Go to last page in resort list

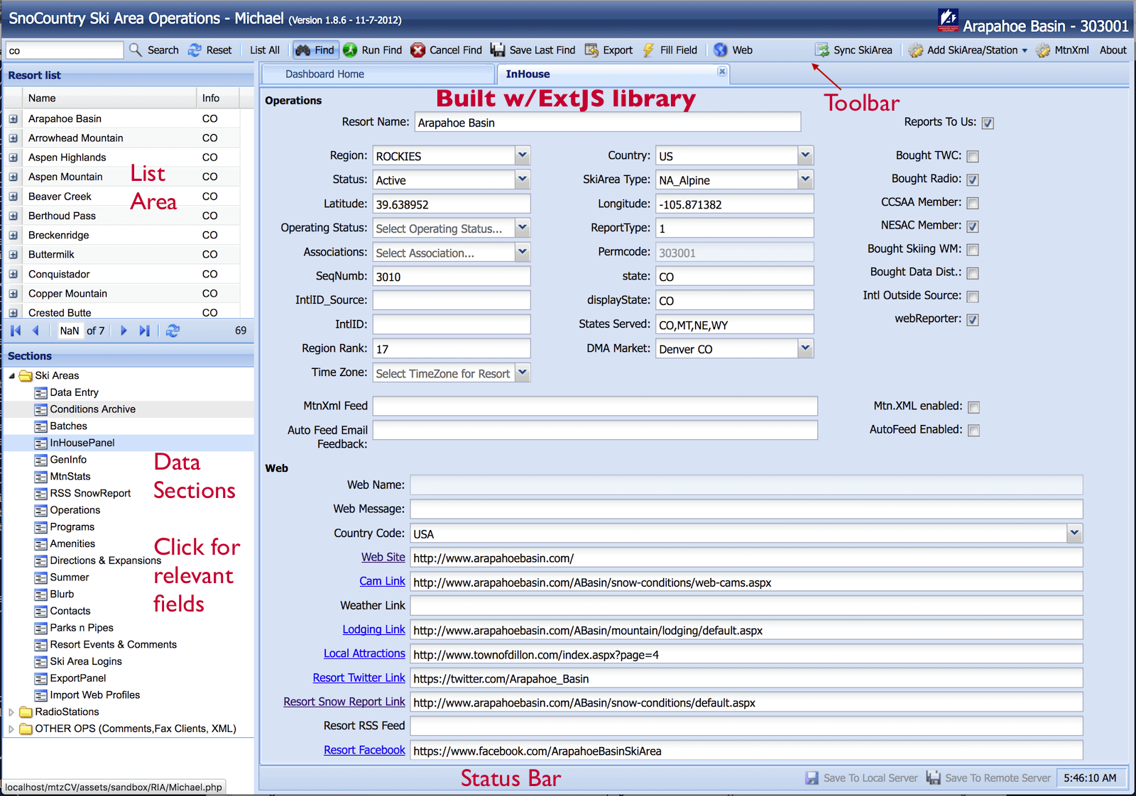(x=145, y=331)
